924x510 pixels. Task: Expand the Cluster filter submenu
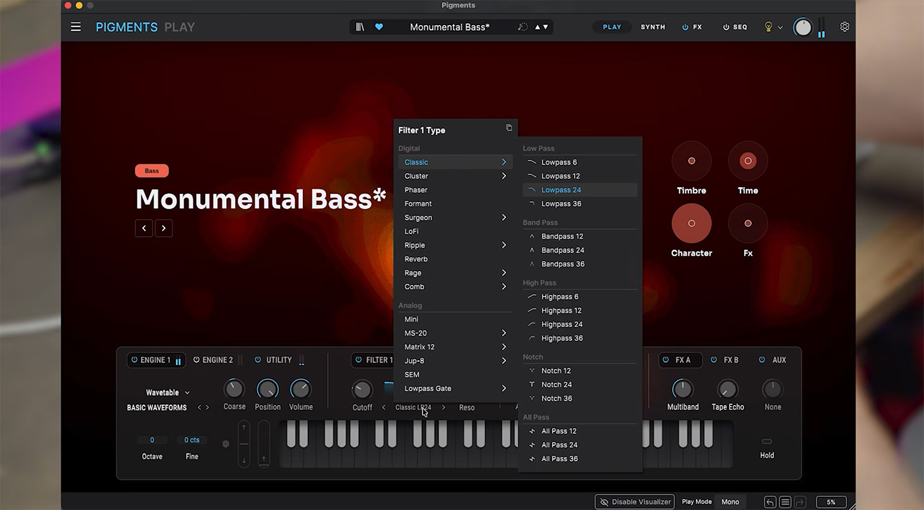[x=455, y=176]
